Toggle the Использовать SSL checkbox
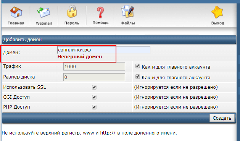Screen dimensions: 240x141 [94, 87]
